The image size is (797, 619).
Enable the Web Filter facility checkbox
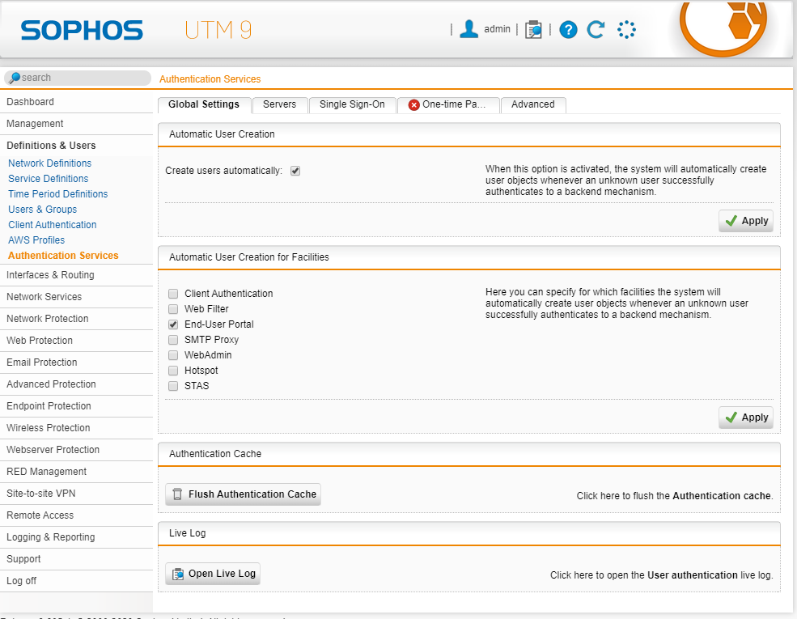click(173, 309)
